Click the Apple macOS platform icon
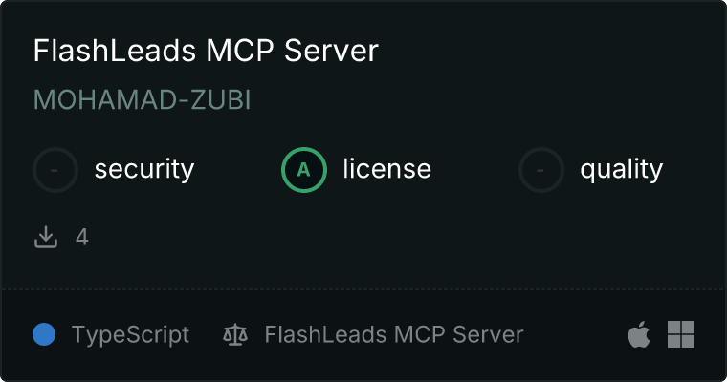The height and width of the screenshot is (382, 727). (639, 334)
